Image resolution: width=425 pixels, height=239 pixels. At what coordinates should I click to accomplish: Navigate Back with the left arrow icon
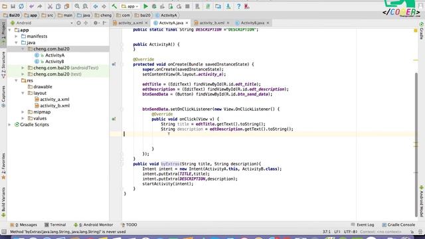point(96,6)
